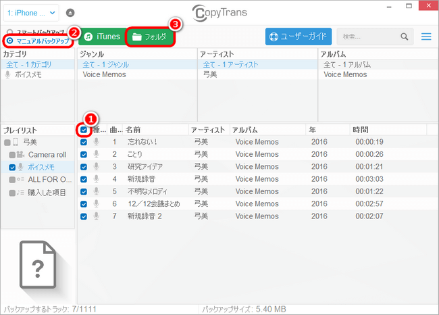Image resolution: width=439 pixels, height=315 pixels.
Task: Toggle the ボイスメモ playlist checkbox
Action: click(x=12, y=168)
